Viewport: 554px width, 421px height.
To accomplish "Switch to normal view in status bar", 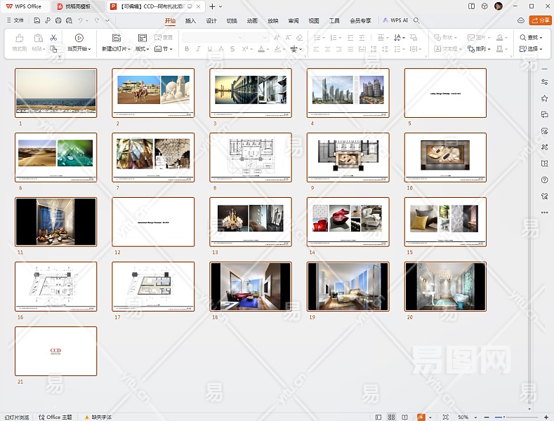I will tap(379, 417).
